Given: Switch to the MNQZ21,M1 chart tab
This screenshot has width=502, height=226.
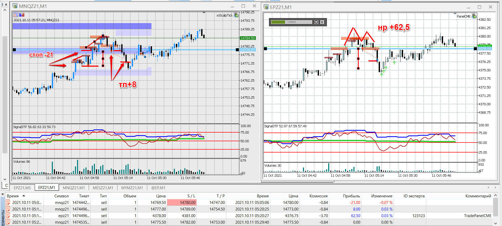Looking at the screenshot, I should point(74,188).
